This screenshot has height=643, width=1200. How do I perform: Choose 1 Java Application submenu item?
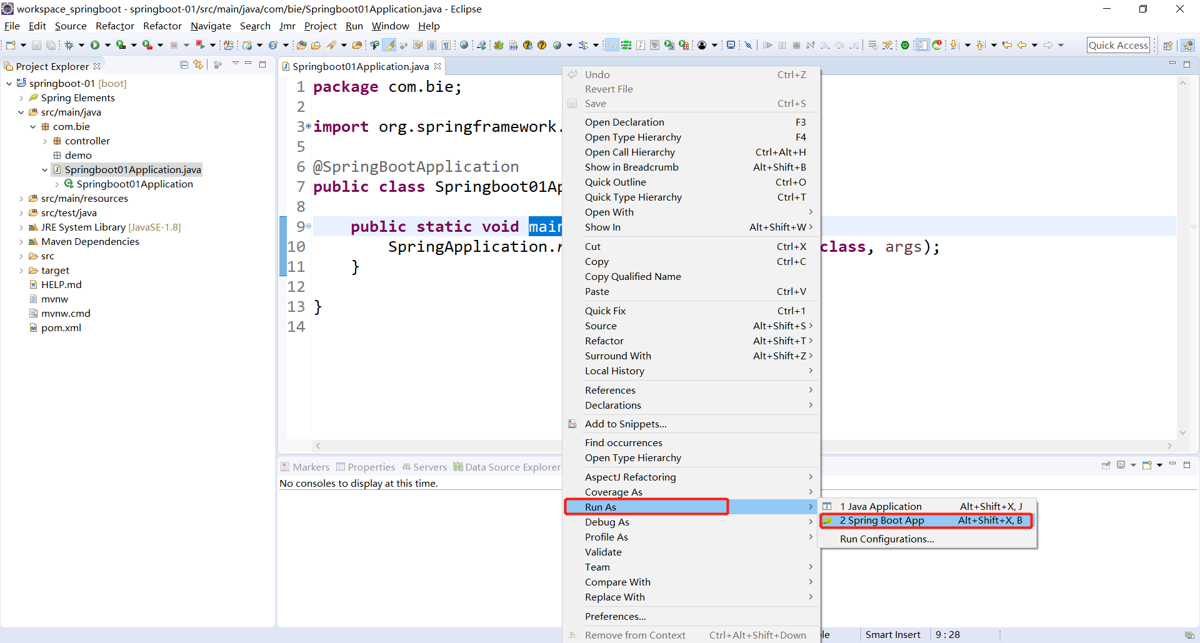926,506
